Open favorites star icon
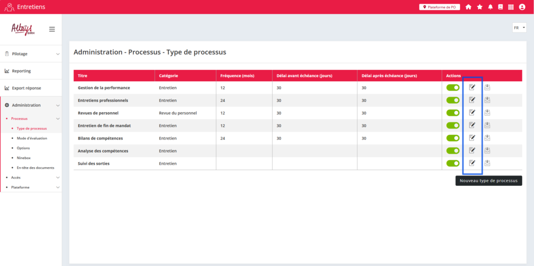This screenshot has height=266, width=534. (480, 7)
